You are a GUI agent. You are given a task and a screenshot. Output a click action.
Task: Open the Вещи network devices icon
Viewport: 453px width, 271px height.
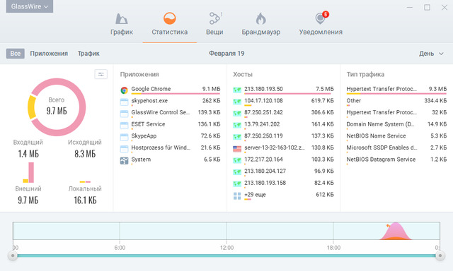point(214,18)
